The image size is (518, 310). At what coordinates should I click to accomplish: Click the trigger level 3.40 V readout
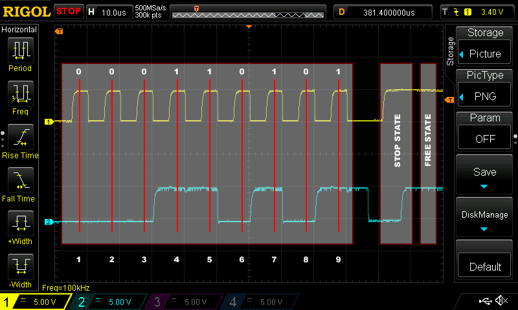pyautogui.click(x=492, y=12)
